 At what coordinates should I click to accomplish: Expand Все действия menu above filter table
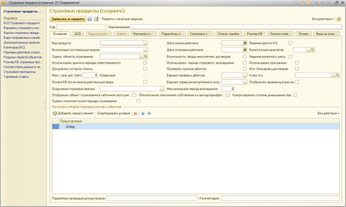pos(328,113)
